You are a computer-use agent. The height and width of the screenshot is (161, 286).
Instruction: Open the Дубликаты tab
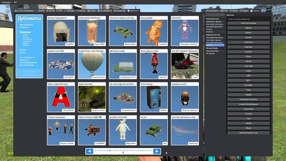(133, 11)
